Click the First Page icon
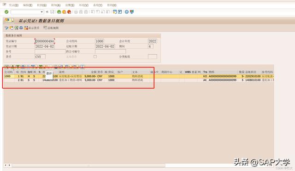This screenshot has width=295, height=171. point(93,12)
